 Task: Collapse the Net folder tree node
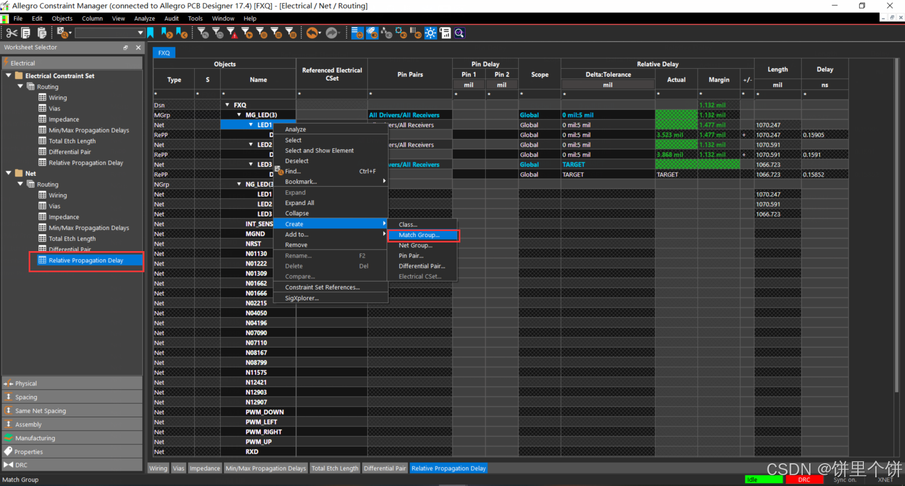pos(9,173)
